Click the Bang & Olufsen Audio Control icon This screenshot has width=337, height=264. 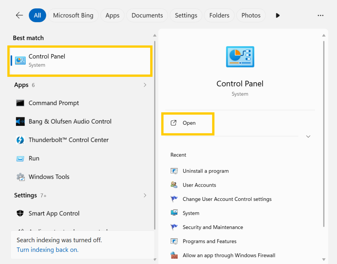coord(20,121)
